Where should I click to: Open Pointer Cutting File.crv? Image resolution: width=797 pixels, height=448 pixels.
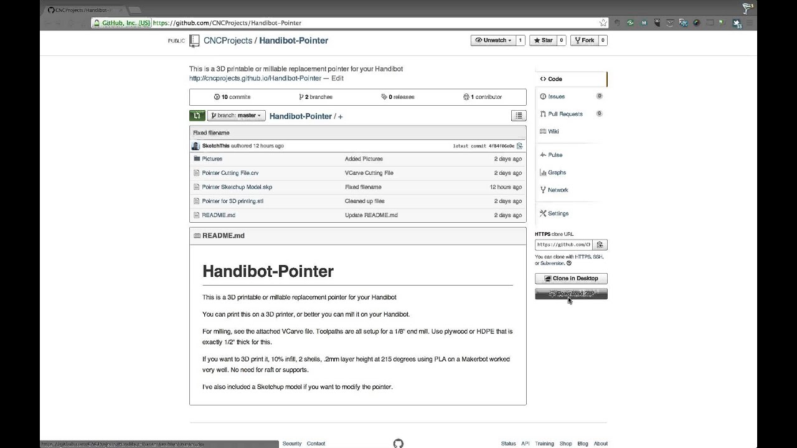pyautogui.click(x=230, y=173)
